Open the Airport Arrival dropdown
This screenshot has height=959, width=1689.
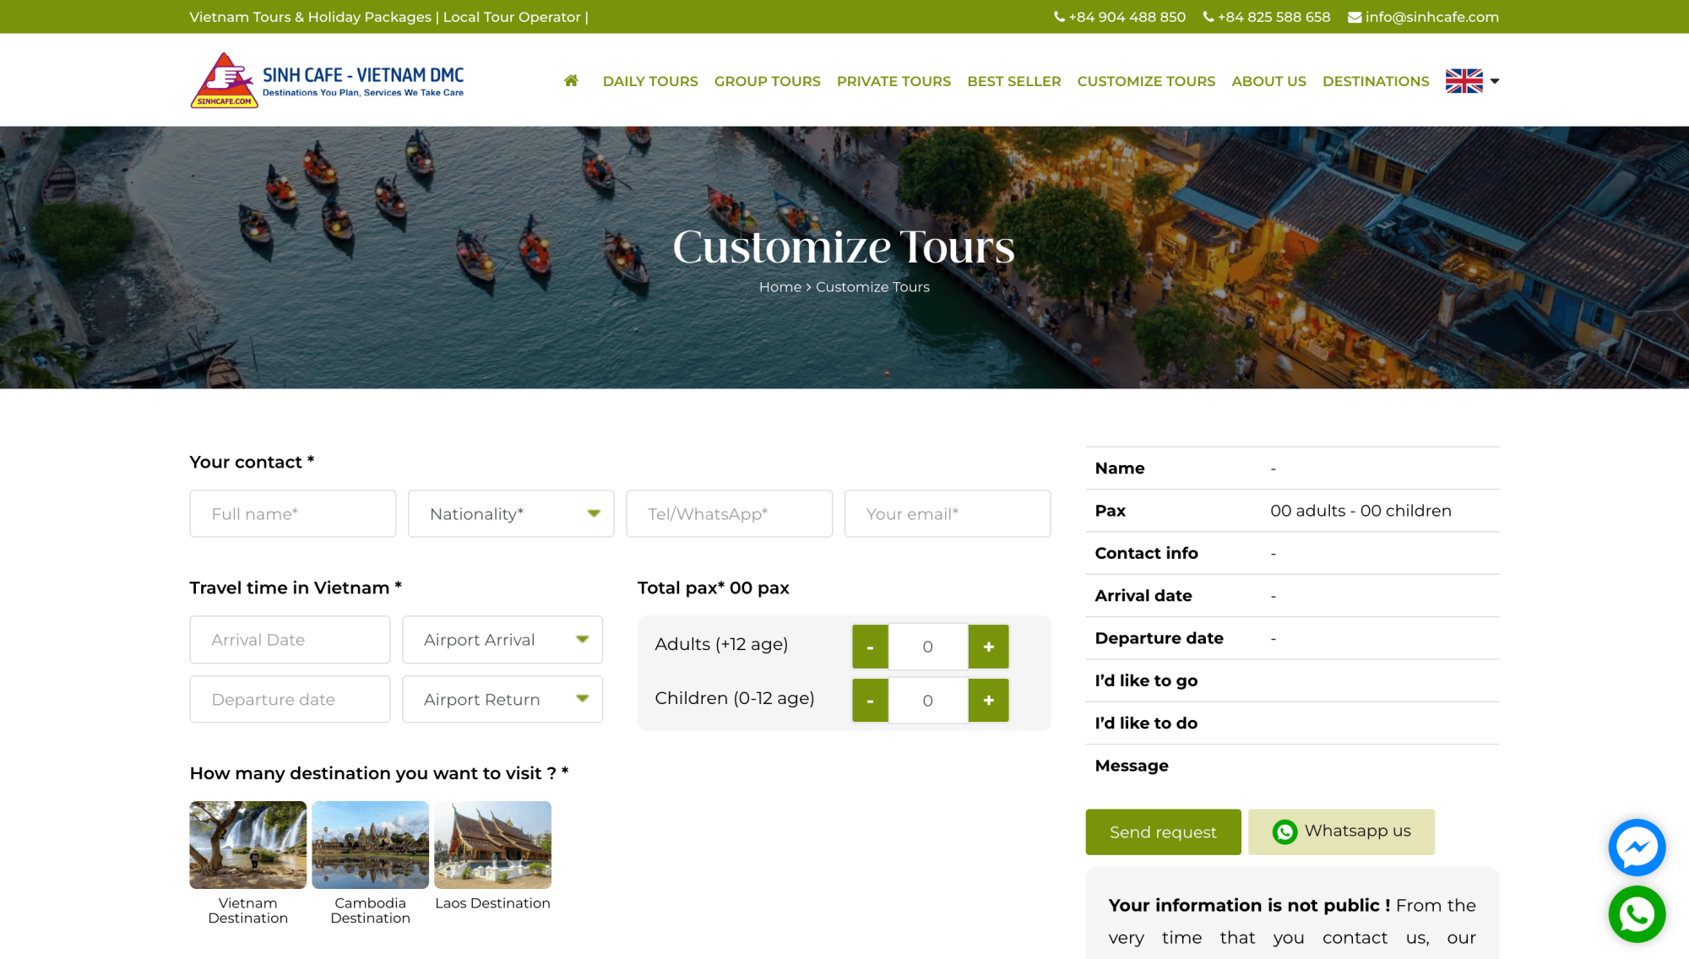click(x=502, y=640)
